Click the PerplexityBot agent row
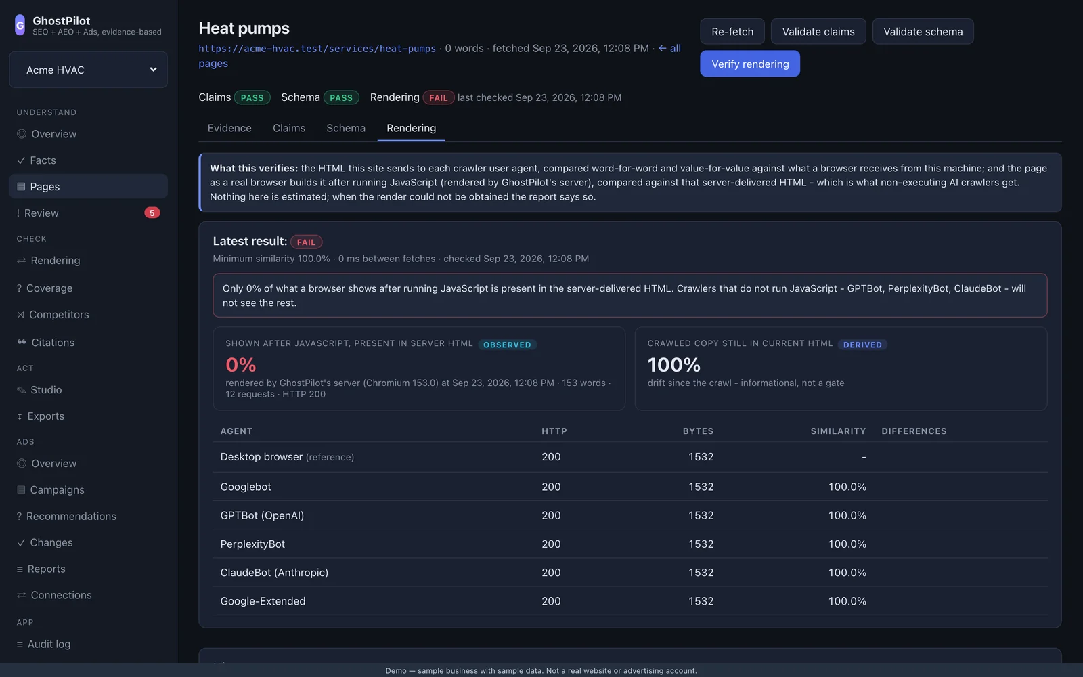The height and width of the screenshot is (677, 1083). coord(630,544)
